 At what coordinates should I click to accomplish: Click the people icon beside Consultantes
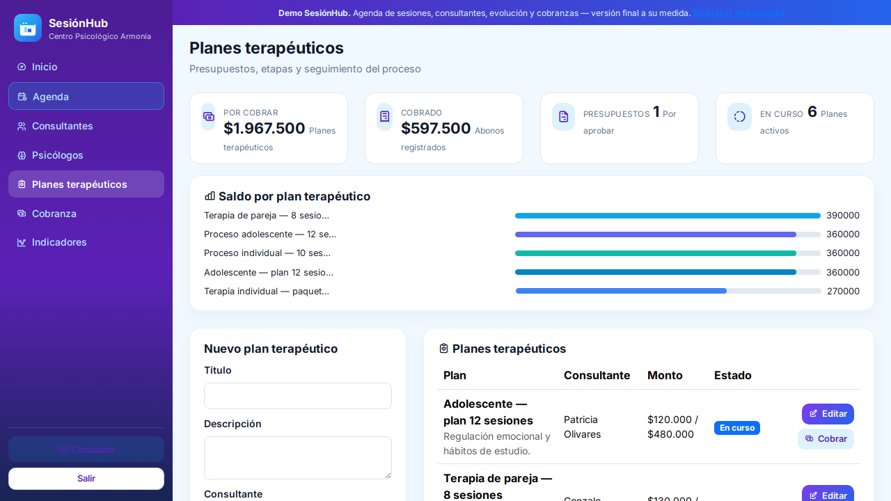[22, 126]
